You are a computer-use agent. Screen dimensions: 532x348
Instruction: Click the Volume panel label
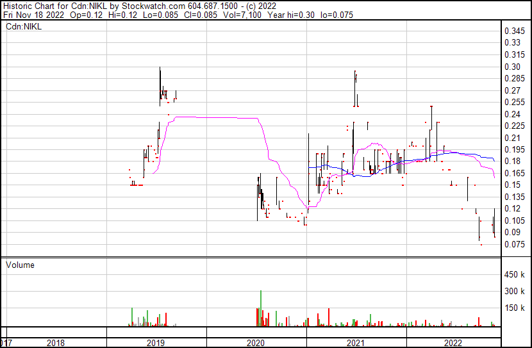(20, 265)
